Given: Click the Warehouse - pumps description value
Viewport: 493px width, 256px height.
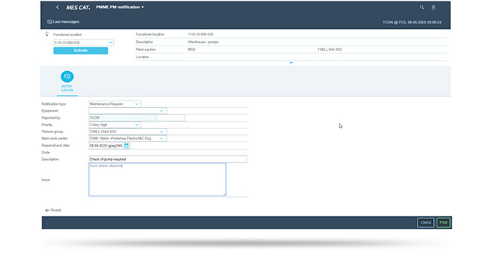Looking at the screenshot, I should (203, 42).
